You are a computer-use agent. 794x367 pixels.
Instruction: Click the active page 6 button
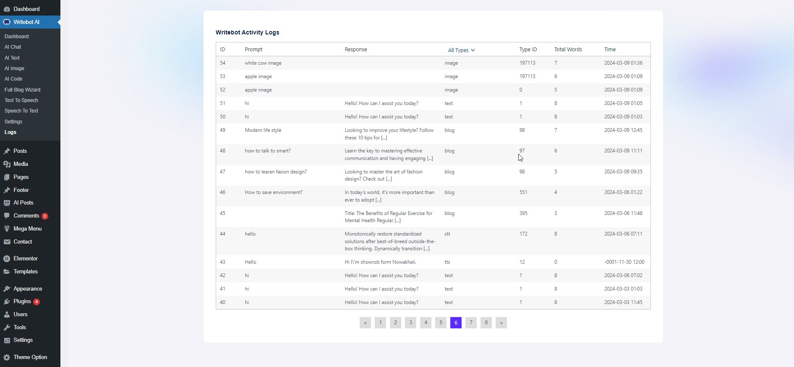coord(456,322)
